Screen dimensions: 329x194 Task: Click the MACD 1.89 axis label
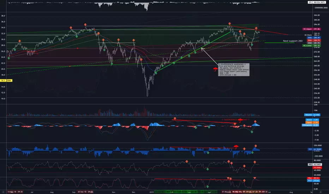pos(312,120)
